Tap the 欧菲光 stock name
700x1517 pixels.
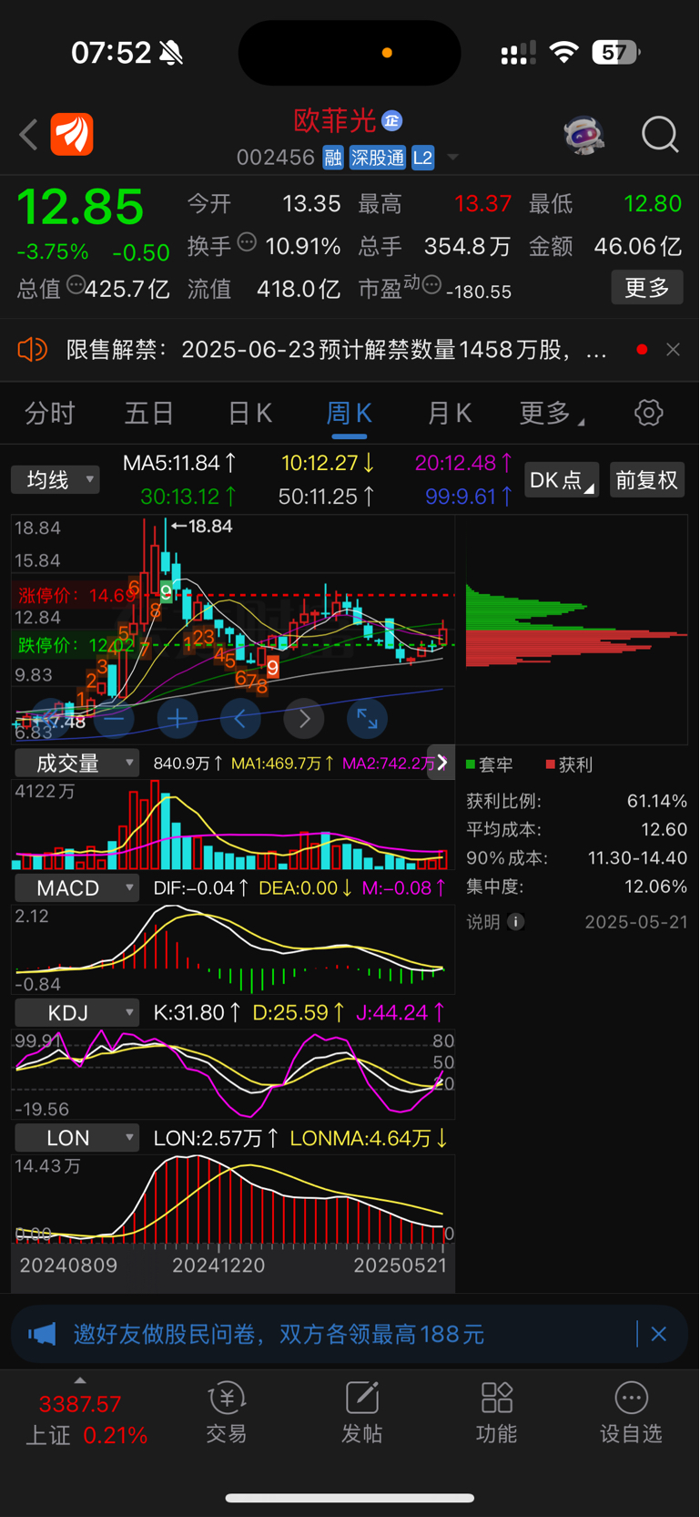[335, 120]
